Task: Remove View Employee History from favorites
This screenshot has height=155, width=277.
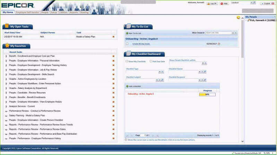Action: pyautogui.click(x=113, y=102)
